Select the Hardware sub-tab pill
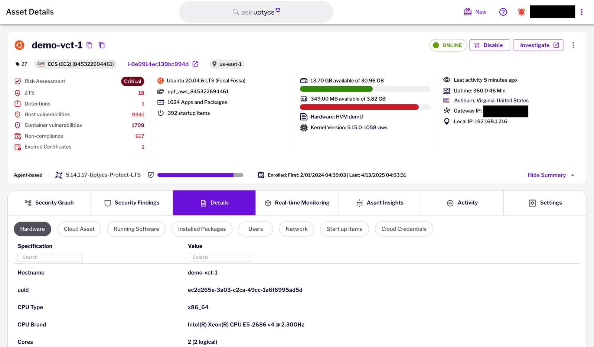Screen dimensions: 594x347 pyautogui.click(x=32, y=229)
